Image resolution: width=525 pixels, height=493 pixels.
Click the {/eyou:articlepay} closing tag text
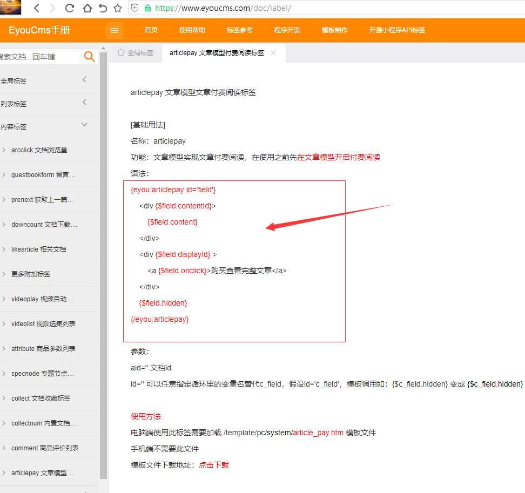click(x=160, y=319)
